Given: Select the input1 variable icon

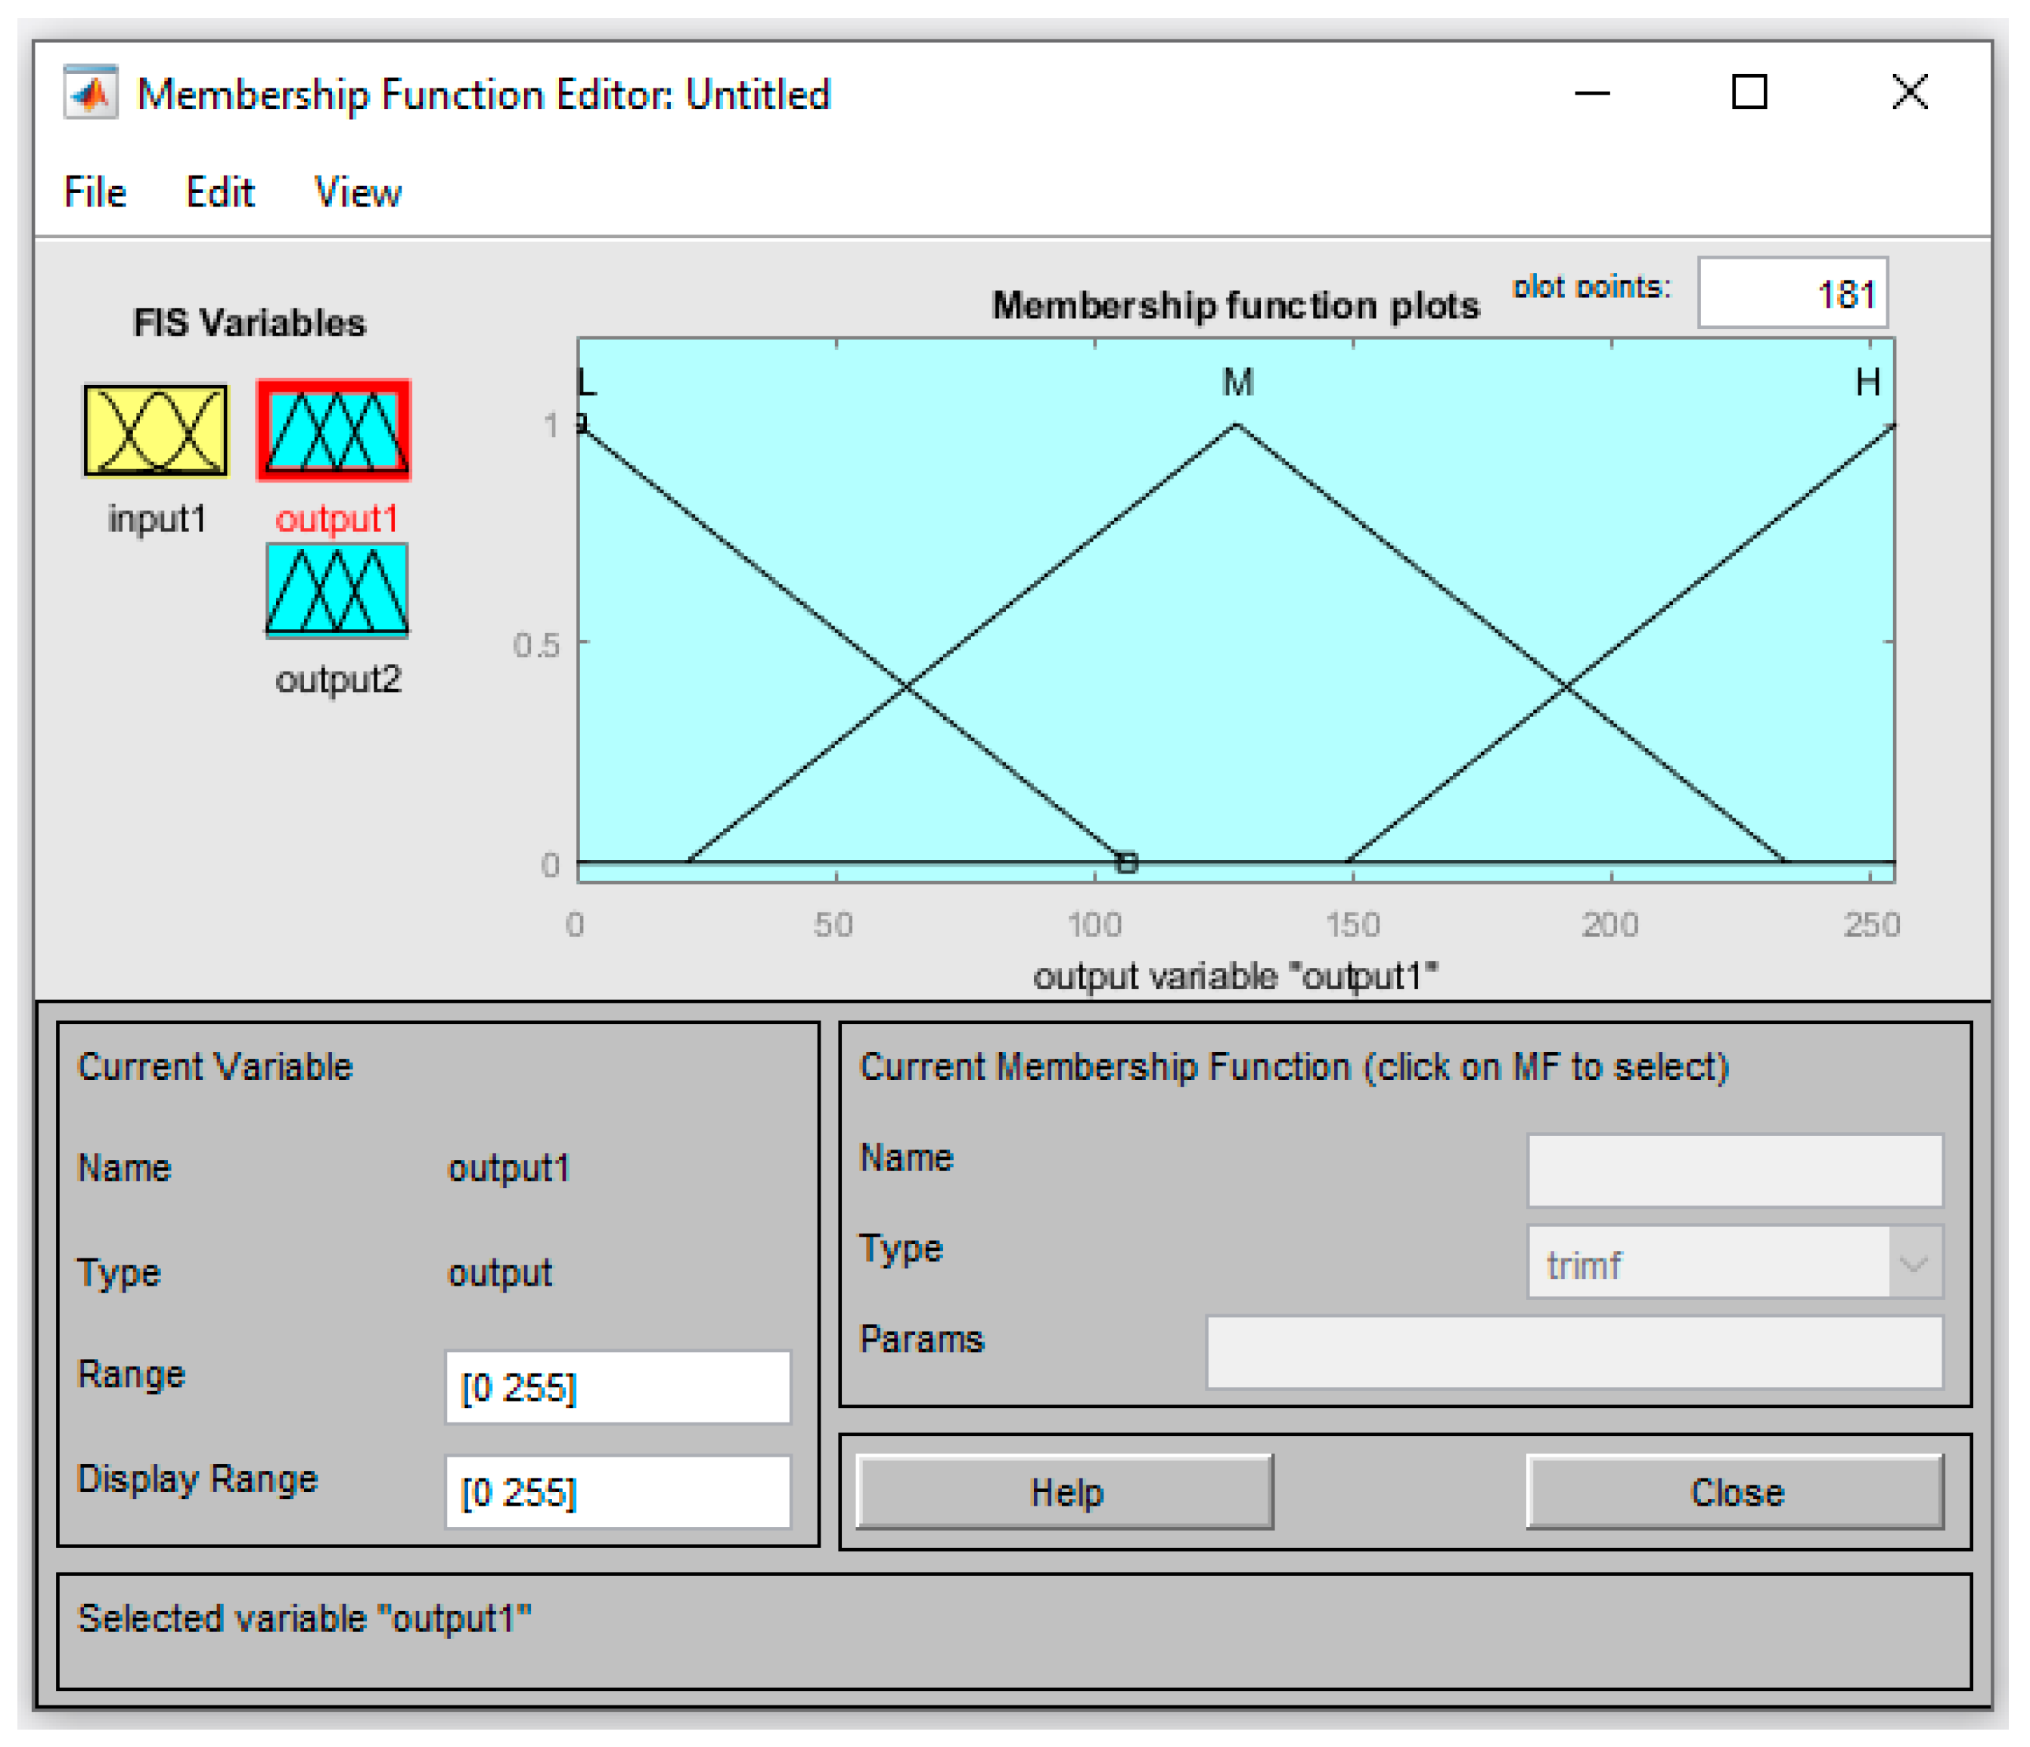Looking at the screenshot, I should (156, 430).
